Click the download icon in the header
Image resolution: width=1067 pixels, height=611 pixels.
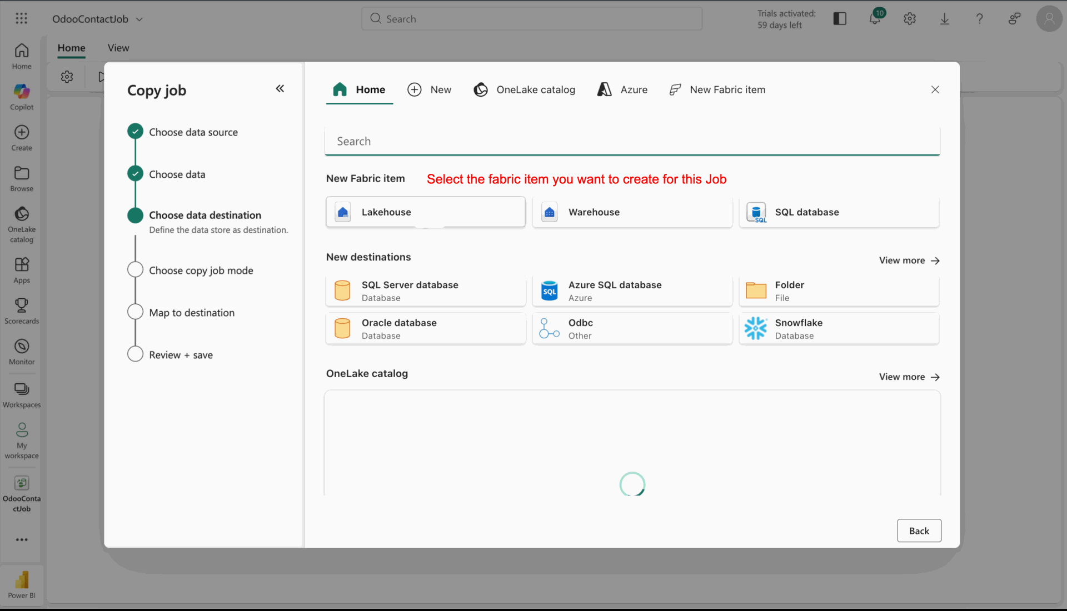[944, 19]
